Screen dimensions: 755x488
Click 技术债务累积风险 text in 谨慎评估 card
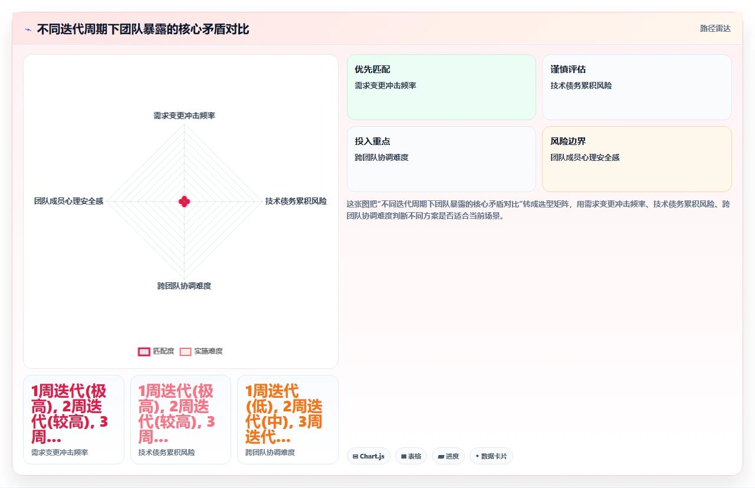[581, 85]
